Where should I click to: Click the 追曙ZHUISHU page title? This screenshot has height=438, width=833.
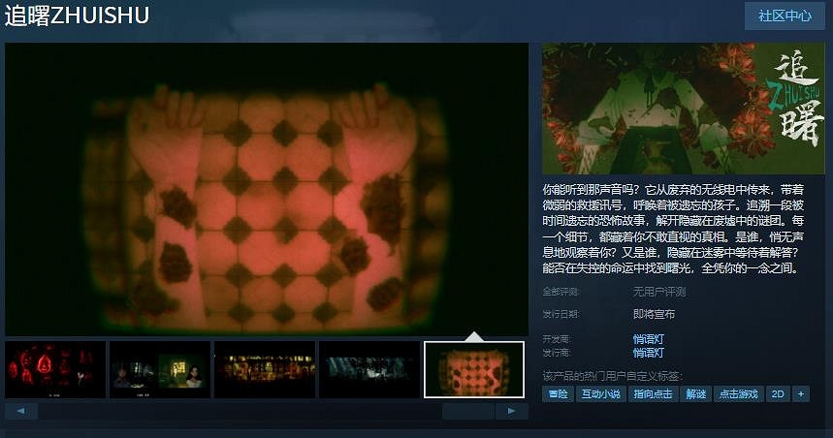(x=77, y=16)
